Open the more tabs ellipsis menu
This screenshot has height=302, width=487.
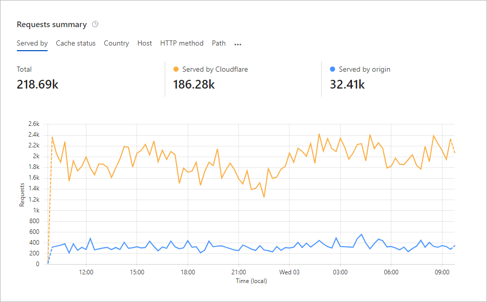pyautogui.click(x=238, y=45)
